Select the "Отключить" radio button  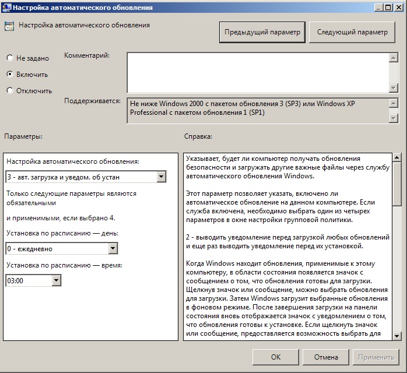point(10,90)
